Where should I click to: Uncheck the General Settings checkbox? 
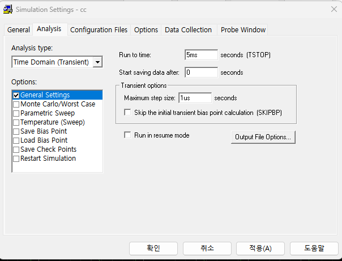pos(16,95)
